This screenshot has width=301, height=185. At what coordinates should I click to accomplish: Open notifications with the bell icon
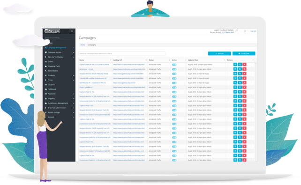click(x=245, y=31)
